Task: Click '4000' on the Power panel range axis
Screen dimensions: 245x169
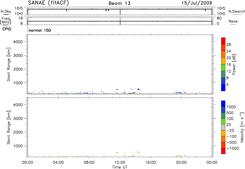Action: click(18, 42)
